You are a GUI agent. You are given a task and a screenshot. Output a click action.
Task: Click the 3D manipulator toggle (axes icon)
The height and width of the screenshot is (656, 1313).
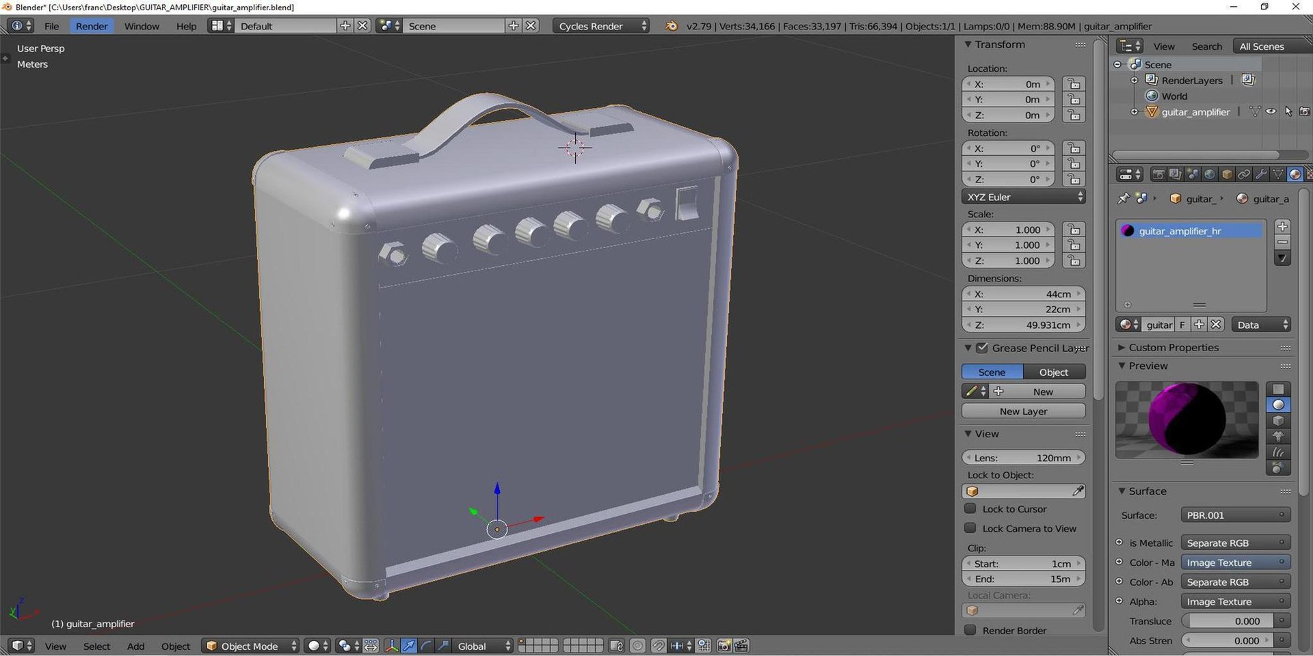392,646
